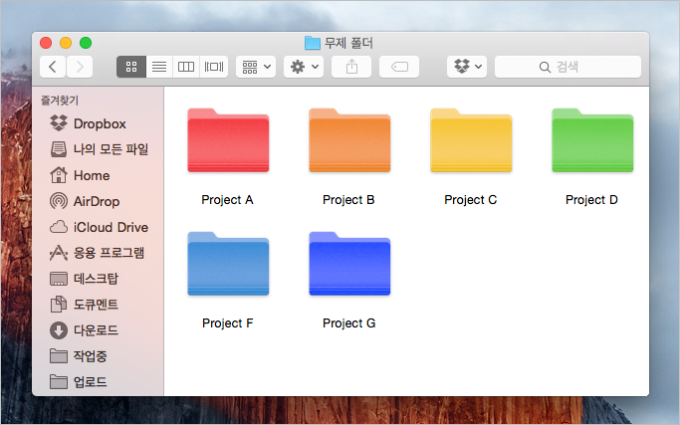680x425 pixels.
Task: Select Dropbox in the sidebar
Action: tap(98, 123)
